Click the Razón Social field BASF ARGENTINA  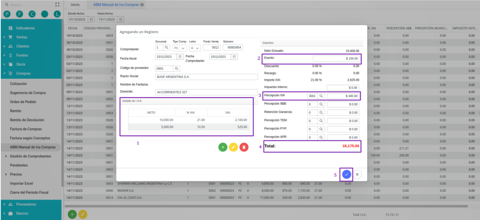207,77
